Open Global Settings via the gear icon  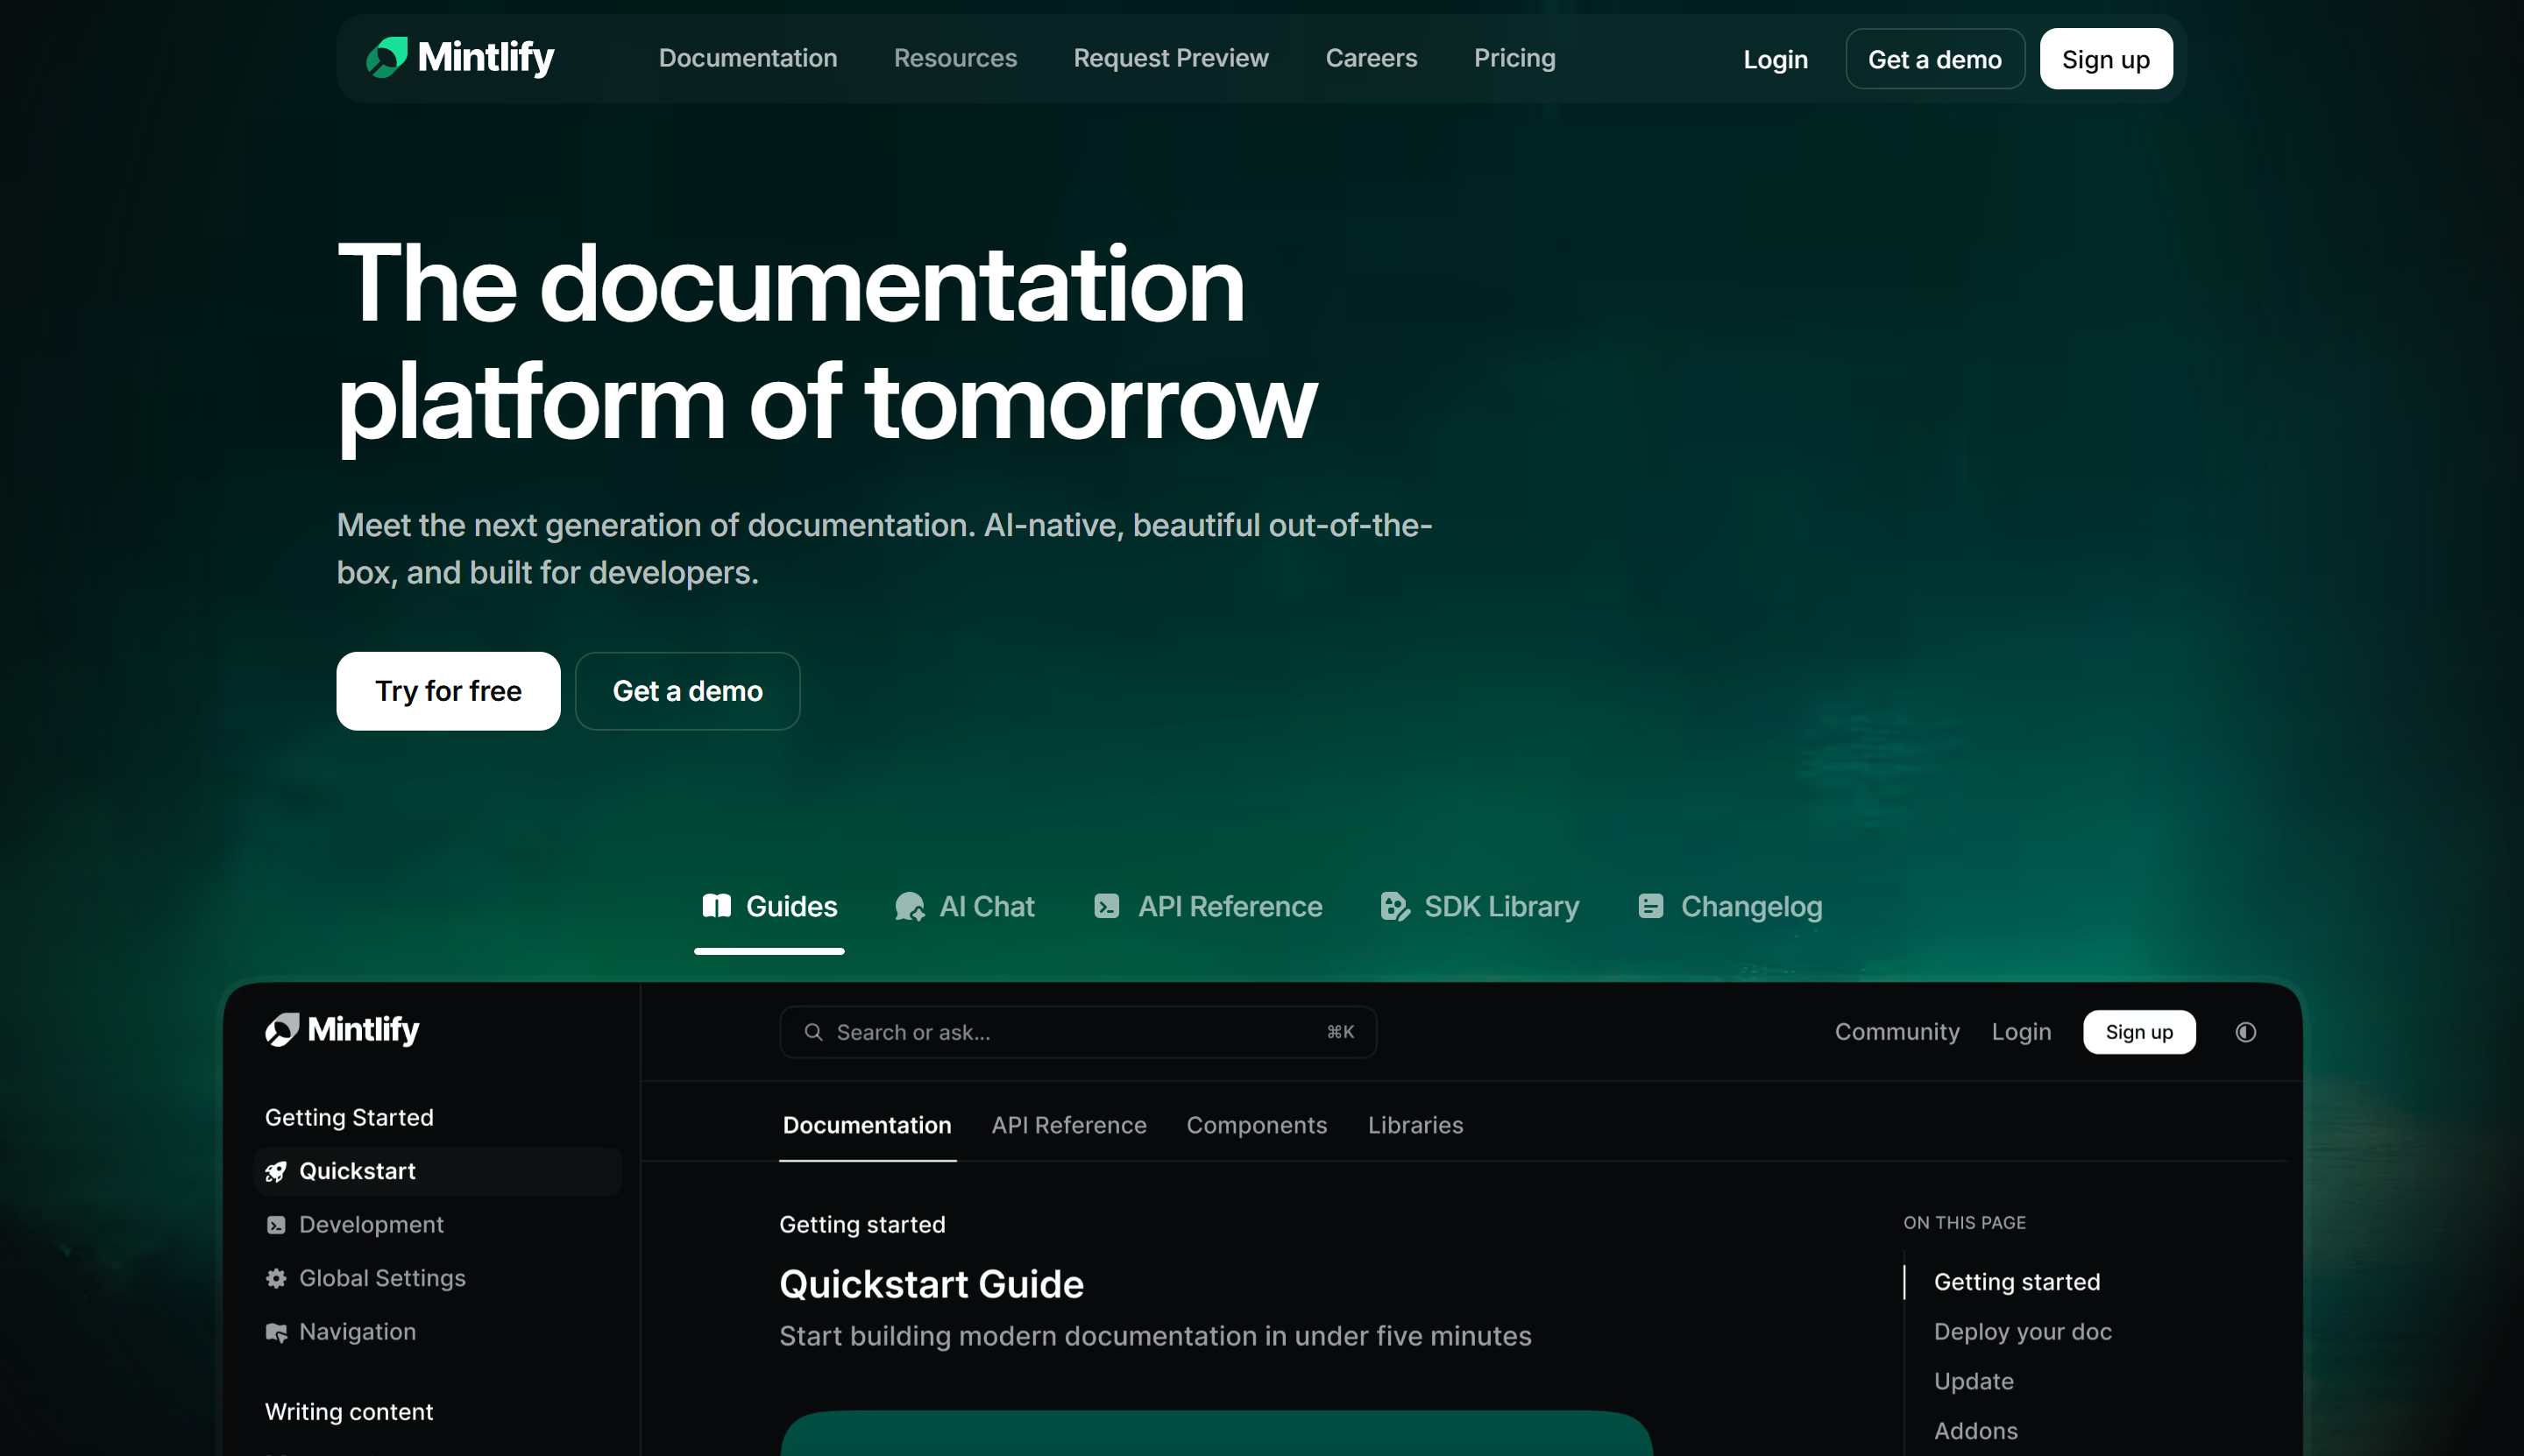click(x=276, y=1277)
